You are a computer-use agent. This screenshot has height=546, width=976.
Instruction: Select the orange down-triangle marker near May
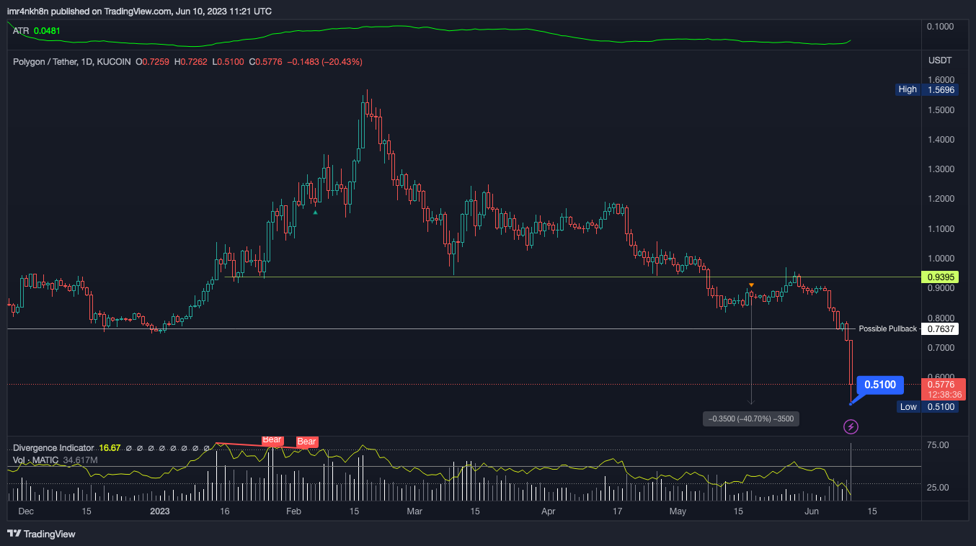pyautogui.click(x=752, y=286)
